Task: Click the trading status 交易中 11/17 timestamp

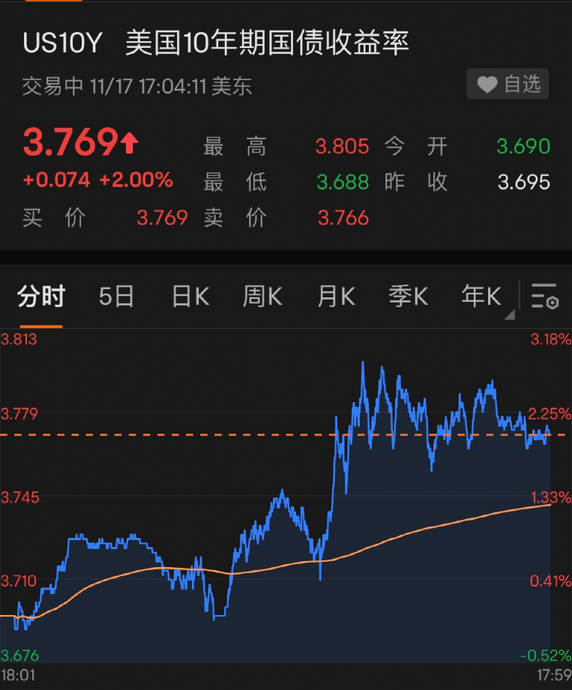Action: tap(137, 86)
